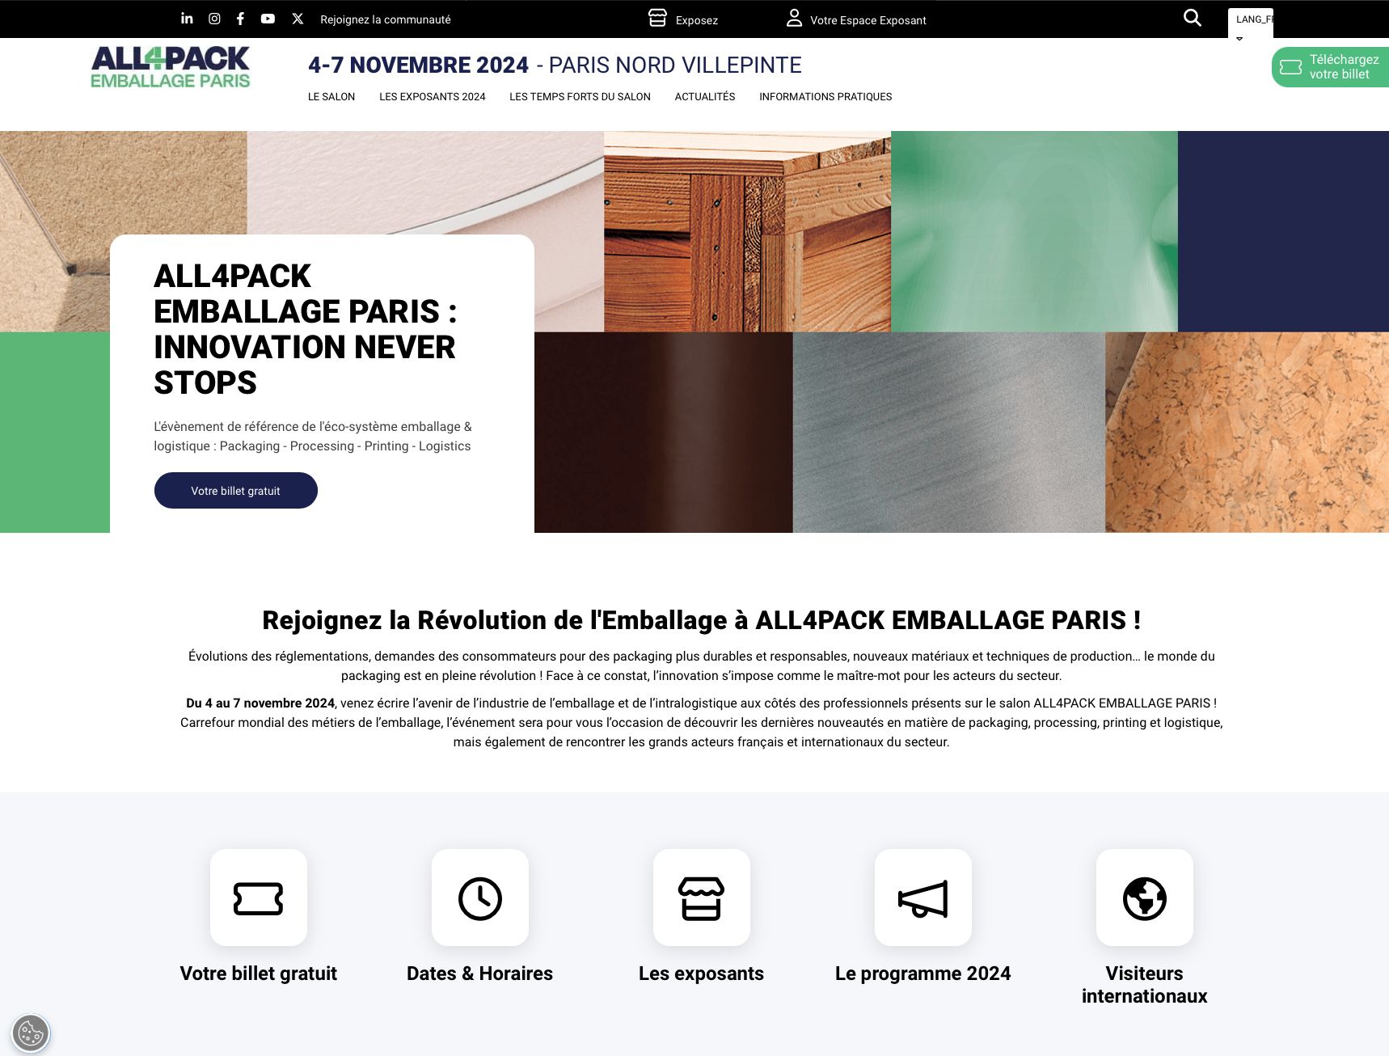Viewport: 1389px width, 1056px height.
Task: Open LES TEMPS FORTS DU SALON menu
Action: pos(580,96)
